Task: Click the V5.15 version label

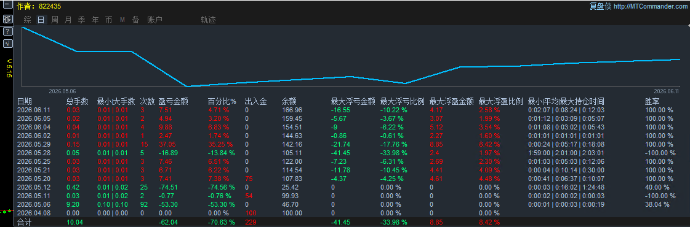Action: 9,68
